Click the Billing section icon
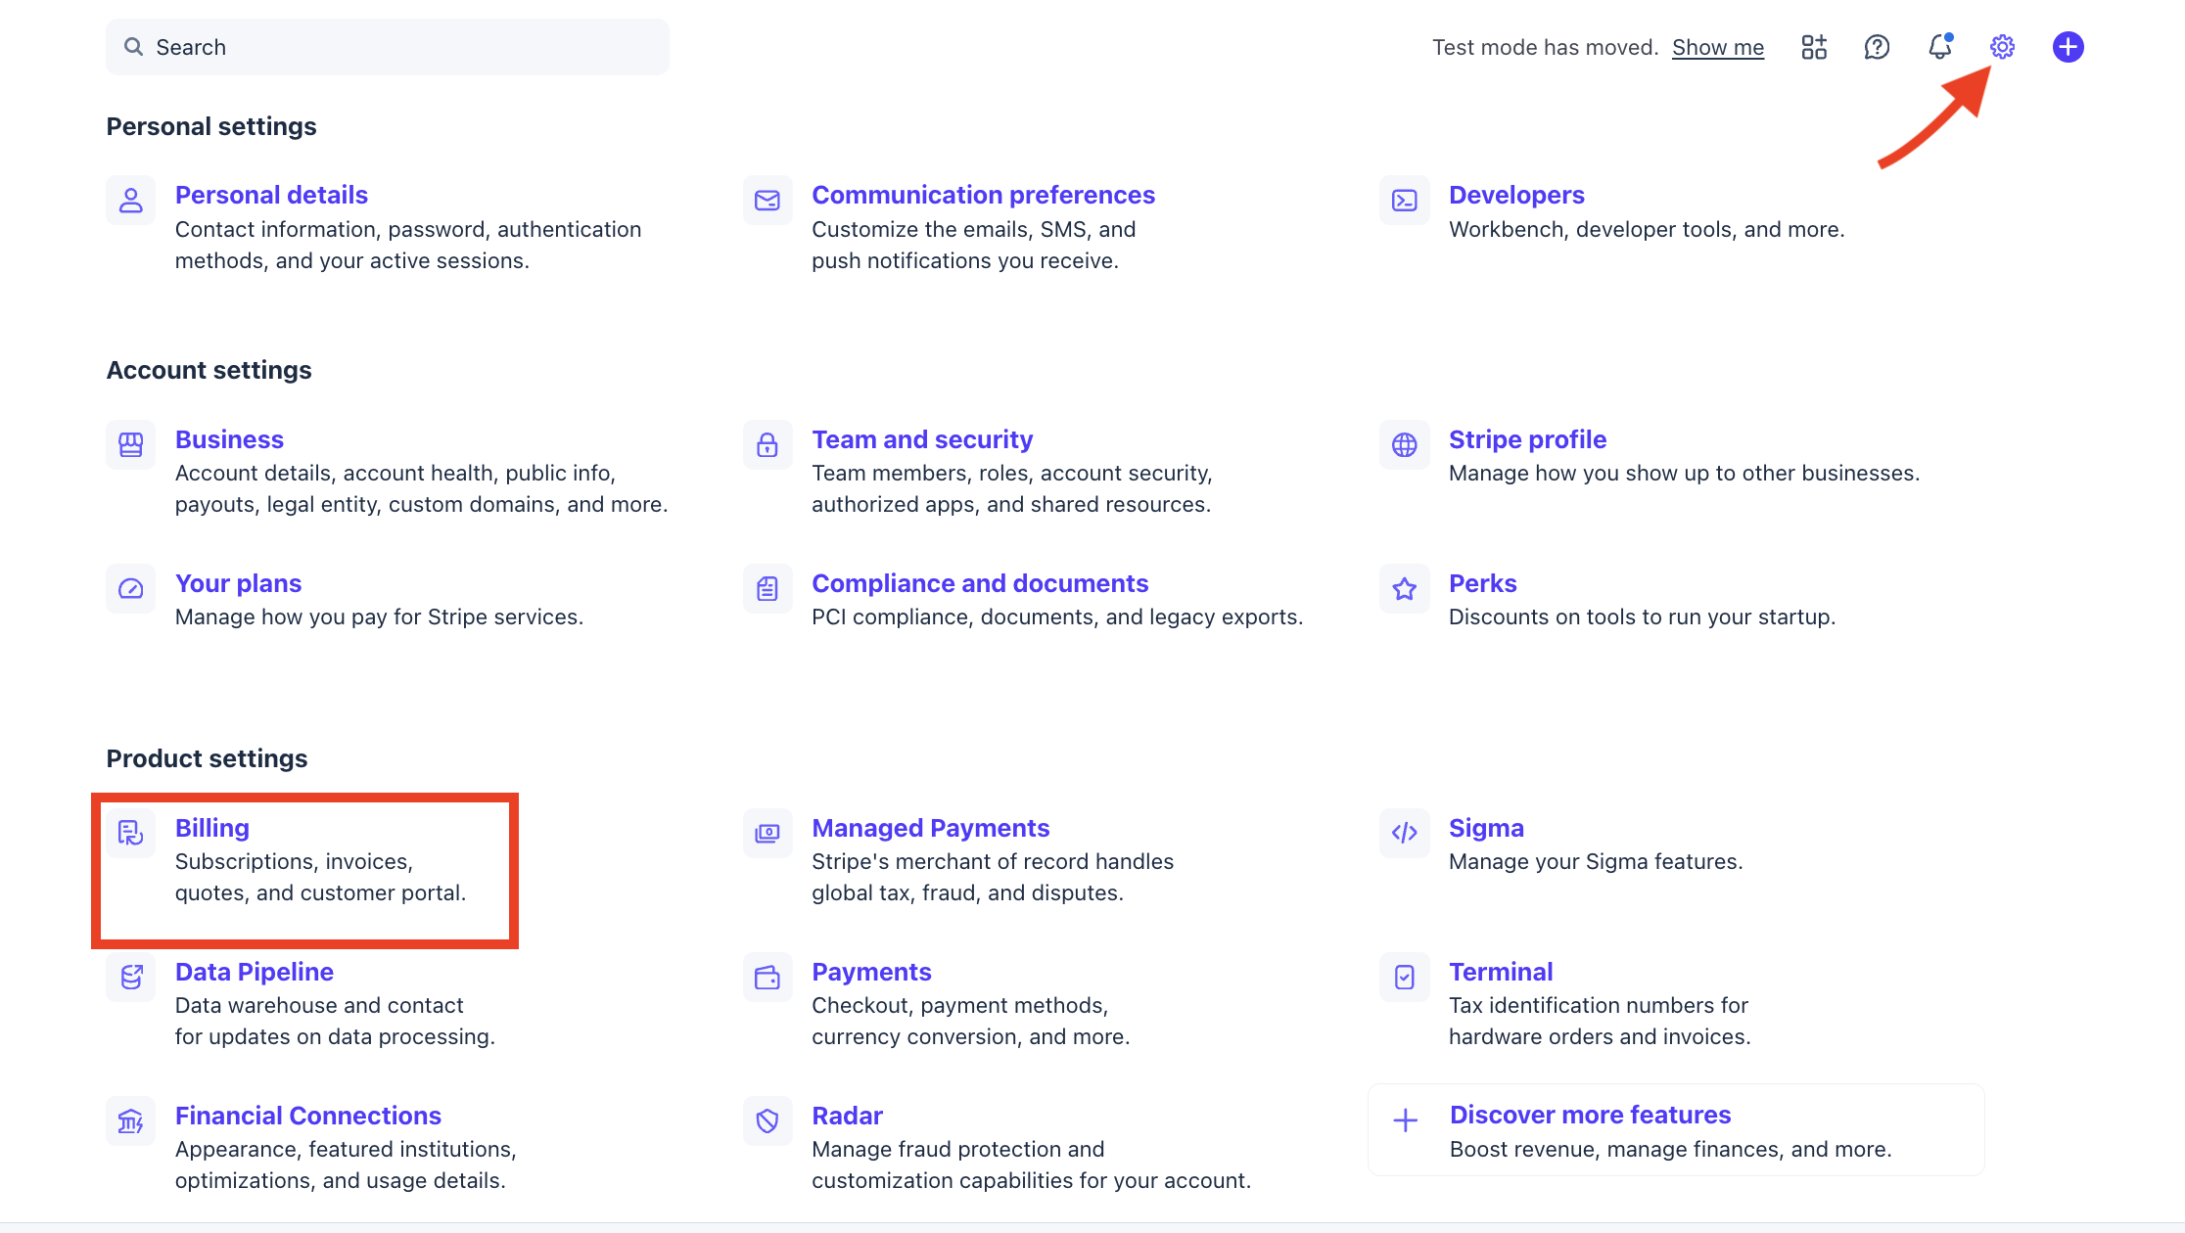This screenshot has width=2185, height=1233. 131,833
